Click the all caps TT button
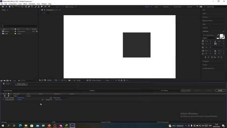The image size is (227, 128). tap(212, 57)
